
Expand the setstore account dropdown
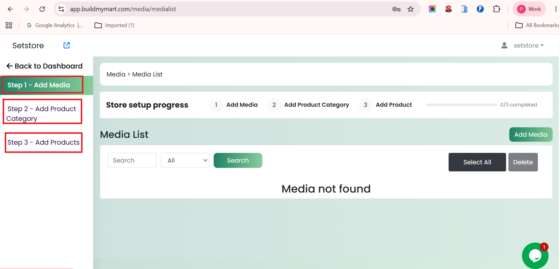tap(528, 46)
